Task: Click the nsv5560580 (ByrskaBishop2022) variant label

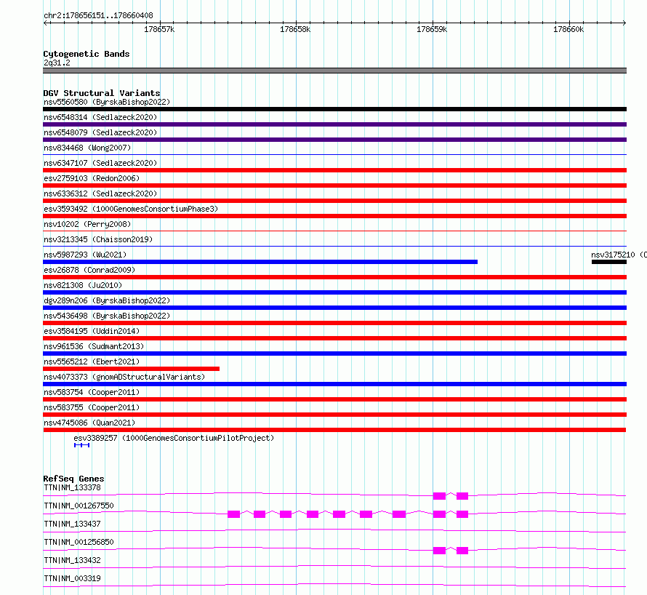Action: coord(107,102)
